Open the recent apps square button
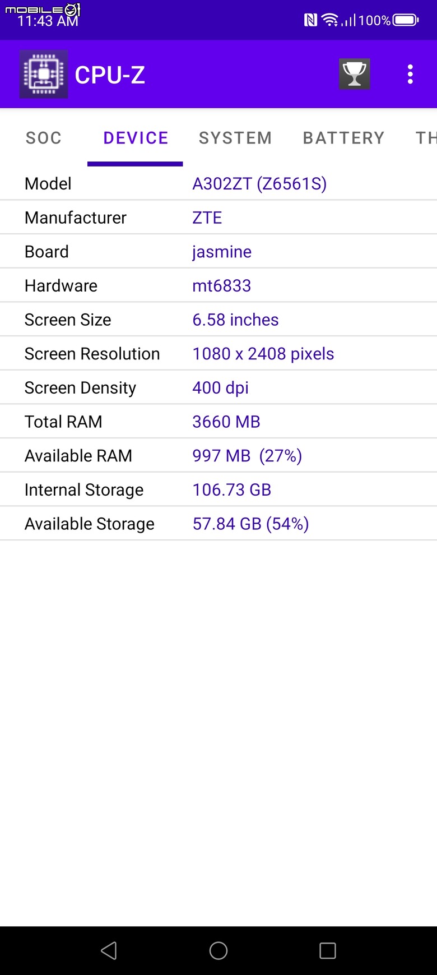437x975 pixels. 328,950
